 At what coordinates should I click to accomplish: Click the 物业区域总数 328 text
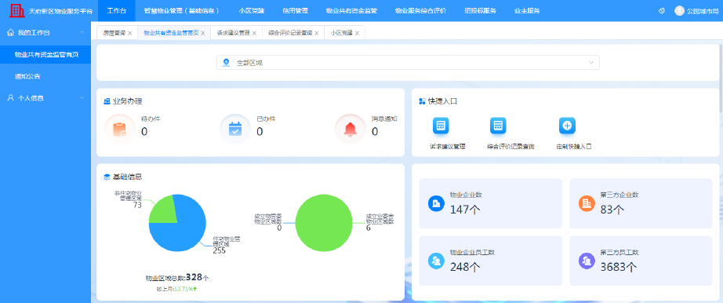(x=177, y=278)
